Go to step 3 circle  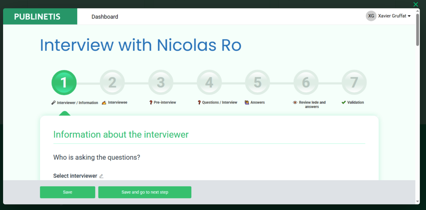tap(161, 83)
